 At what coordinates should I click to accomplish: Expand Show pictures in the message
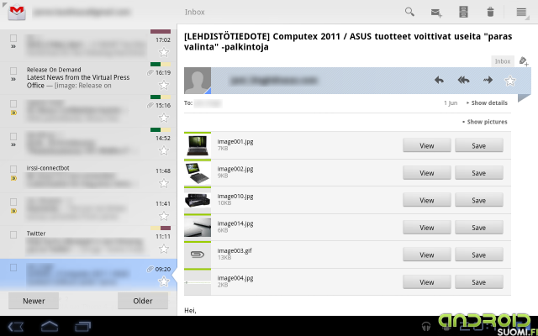484,122
